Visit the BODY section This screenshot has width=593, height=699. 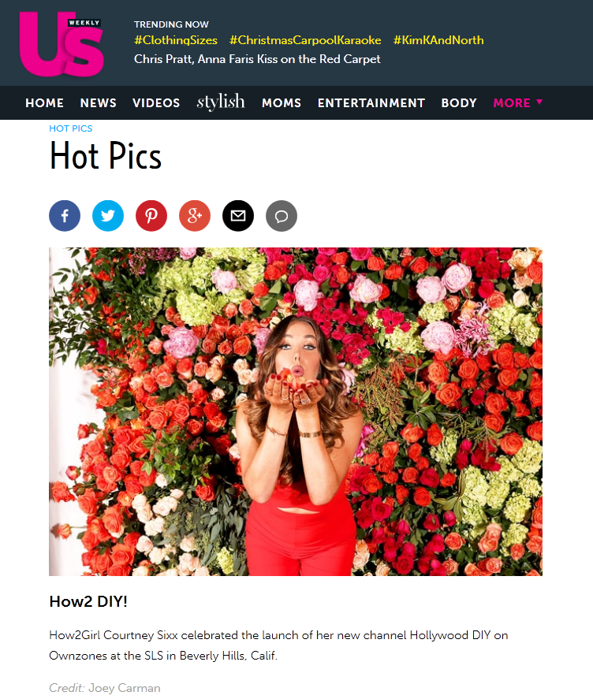click(x=459, y=103)
